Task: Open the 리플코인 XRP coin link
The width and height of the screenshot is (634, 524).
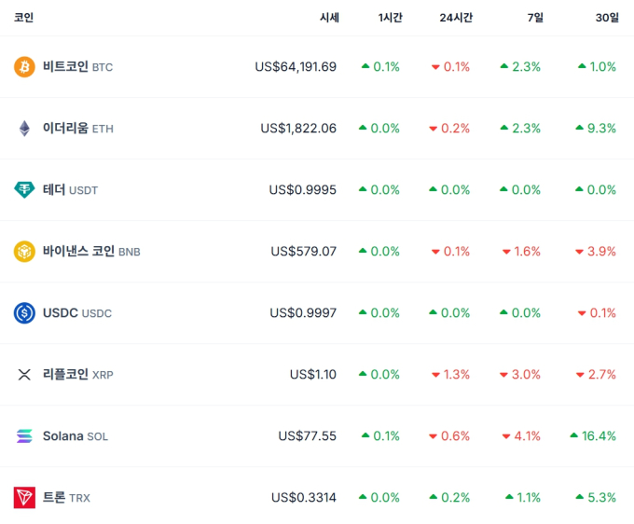Action: pyautogui.click(x=78, y=375)
